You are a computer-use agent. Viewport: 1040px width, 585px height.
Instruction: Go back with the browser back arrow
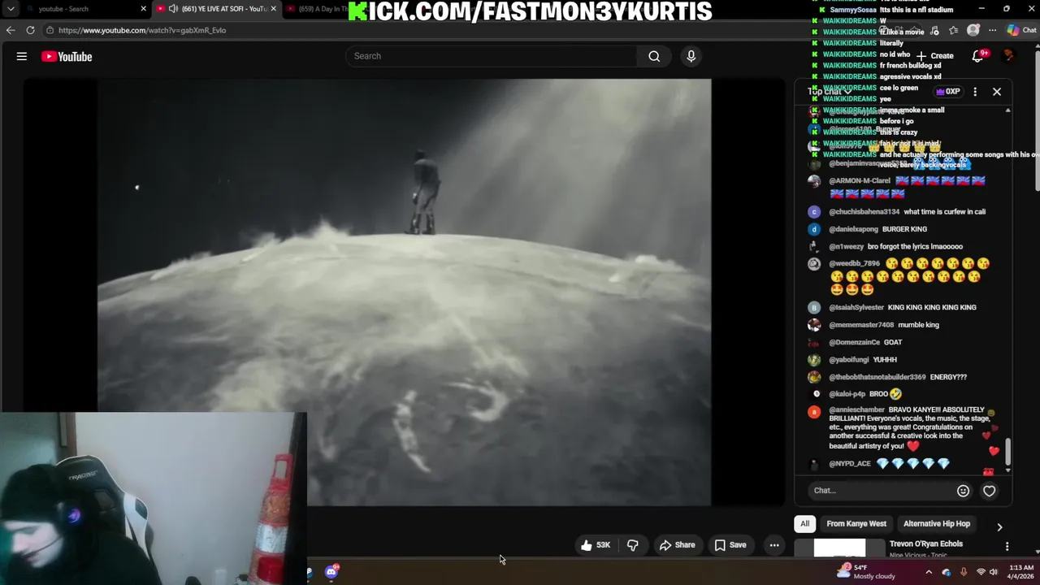click(x=11, y=30)
